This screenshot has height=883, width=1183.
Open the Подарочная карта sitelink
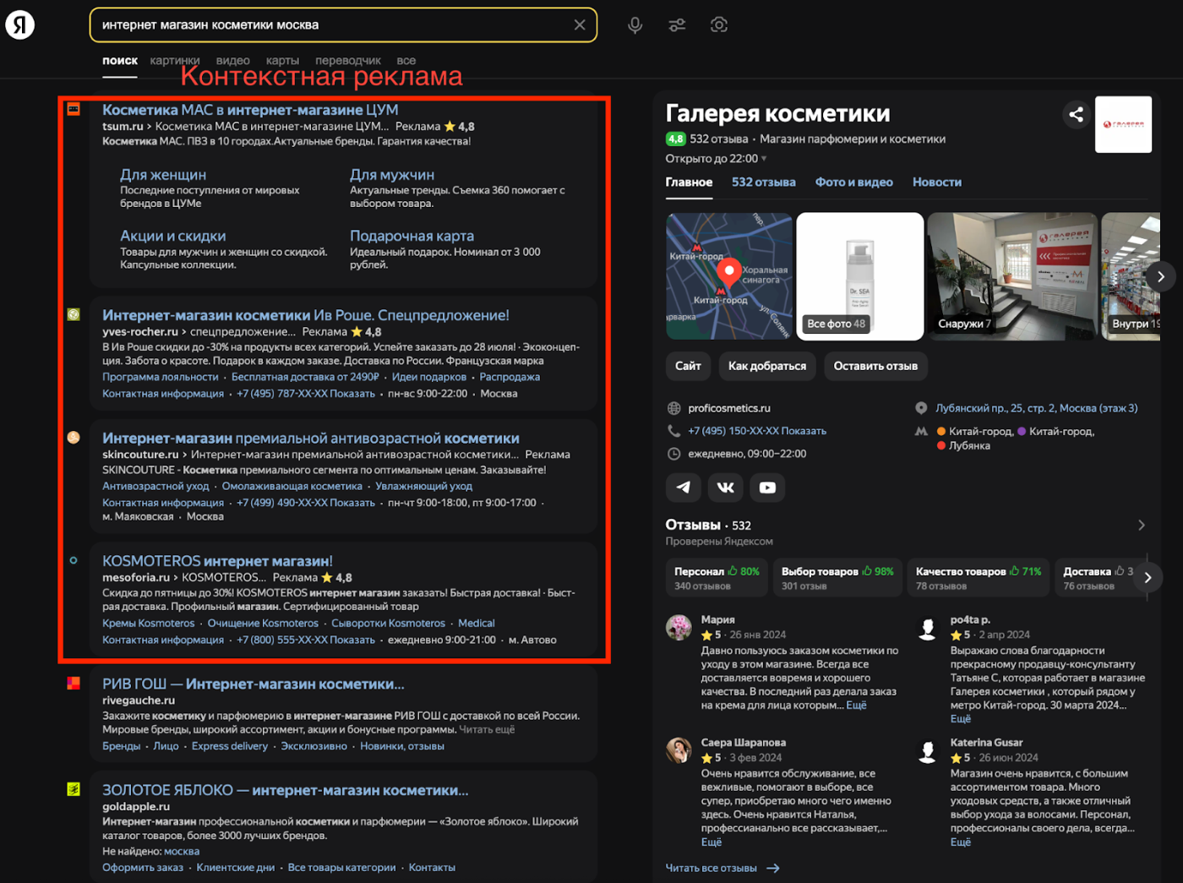tap(412, 236)
